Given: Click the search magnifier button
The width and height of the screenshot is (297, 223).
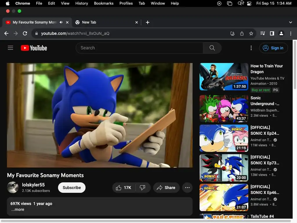Looking at the screenshot, I should [x=212, y=48].
